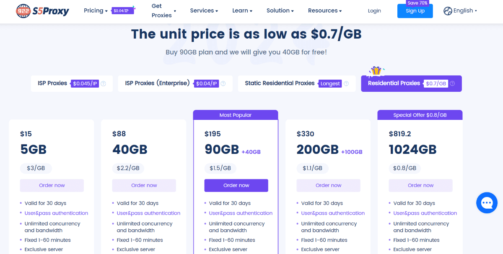Expand the Pricing dropdown menu
Viewport: 503px width, 254px height.
click(x=96, y=10)
